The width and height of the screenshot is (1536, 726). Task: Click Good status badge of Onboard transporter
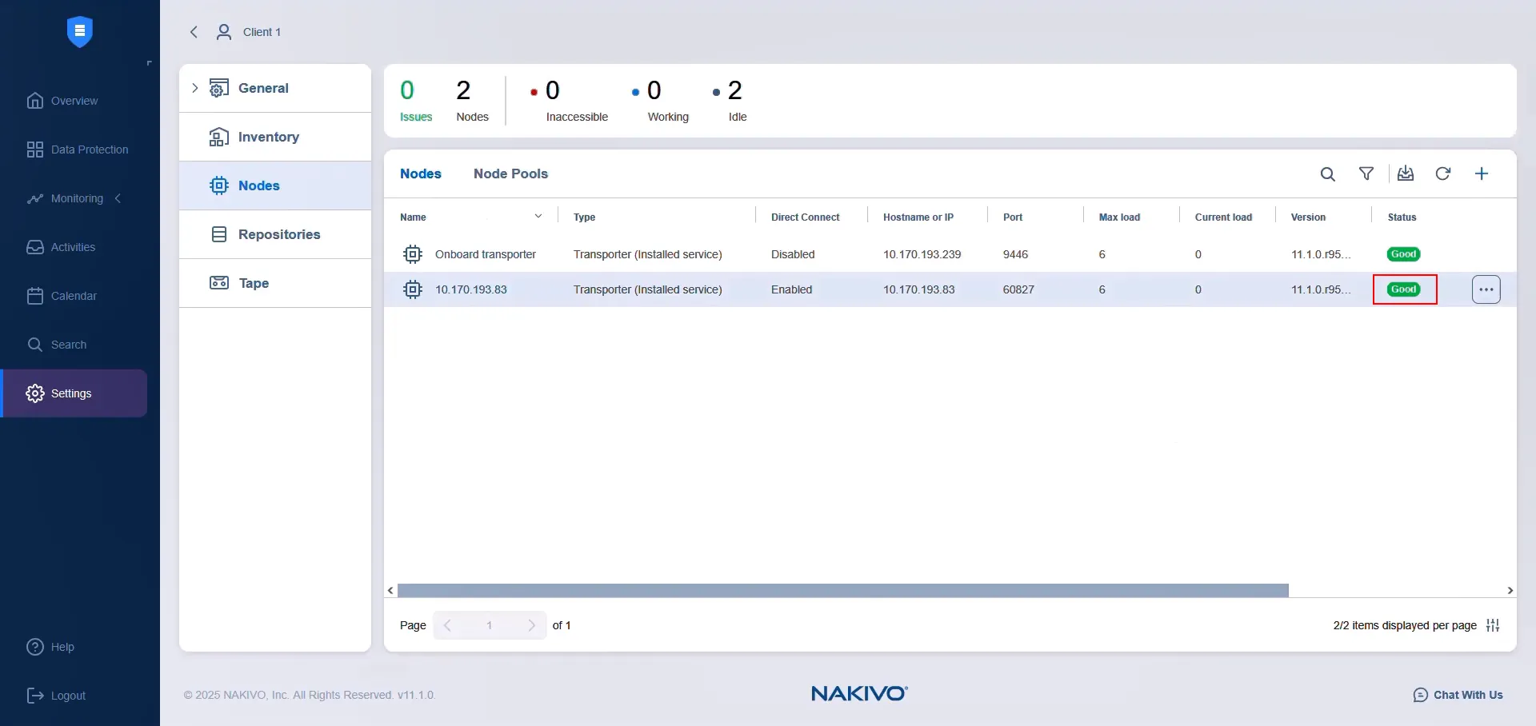(1404, 254)
